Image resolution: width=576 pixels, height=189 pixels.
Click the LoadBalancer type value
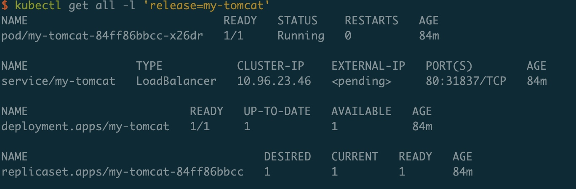[x=176, y=81]
